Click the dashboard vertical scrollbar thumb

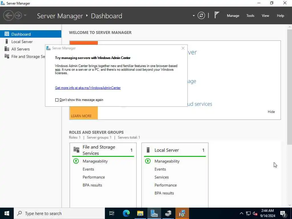pos(290,87)
